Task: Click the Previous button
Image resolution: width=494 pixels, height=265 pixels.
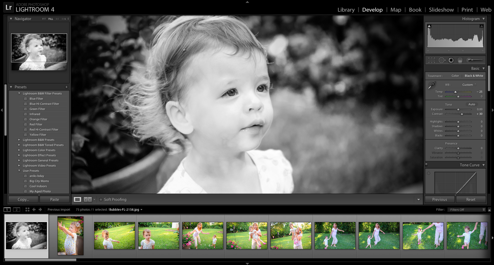Action: point(440,200)
